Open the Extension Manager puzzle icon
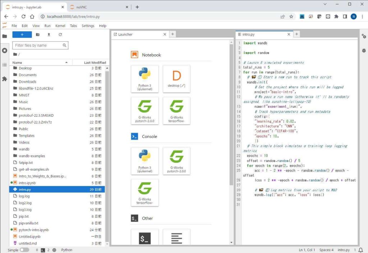This screenshot has width=368, height=253. click(x=5, y=79)
